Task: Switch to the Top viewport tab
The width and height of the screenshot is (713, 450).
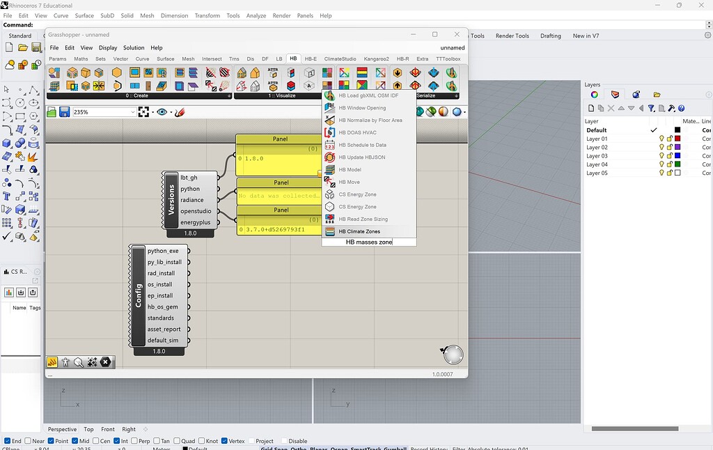Action: (x=88, y=430)
